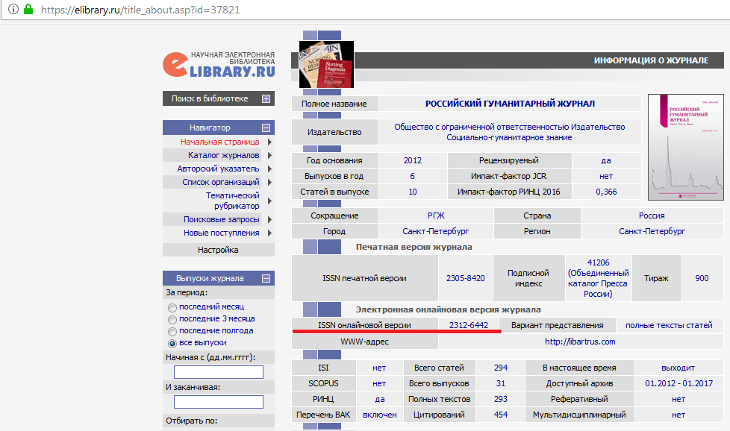Image resolution: width=730 pixels, height=431 pixels.
Task: Open 'Список организаций' navigator item
Action: [x=220, y=182]
